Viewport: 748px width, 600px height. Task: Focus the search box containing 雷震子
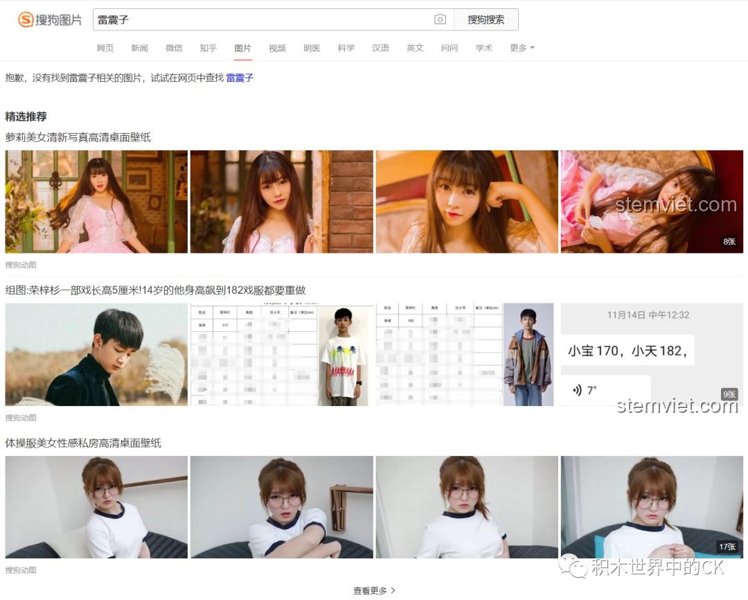point(263,20)
